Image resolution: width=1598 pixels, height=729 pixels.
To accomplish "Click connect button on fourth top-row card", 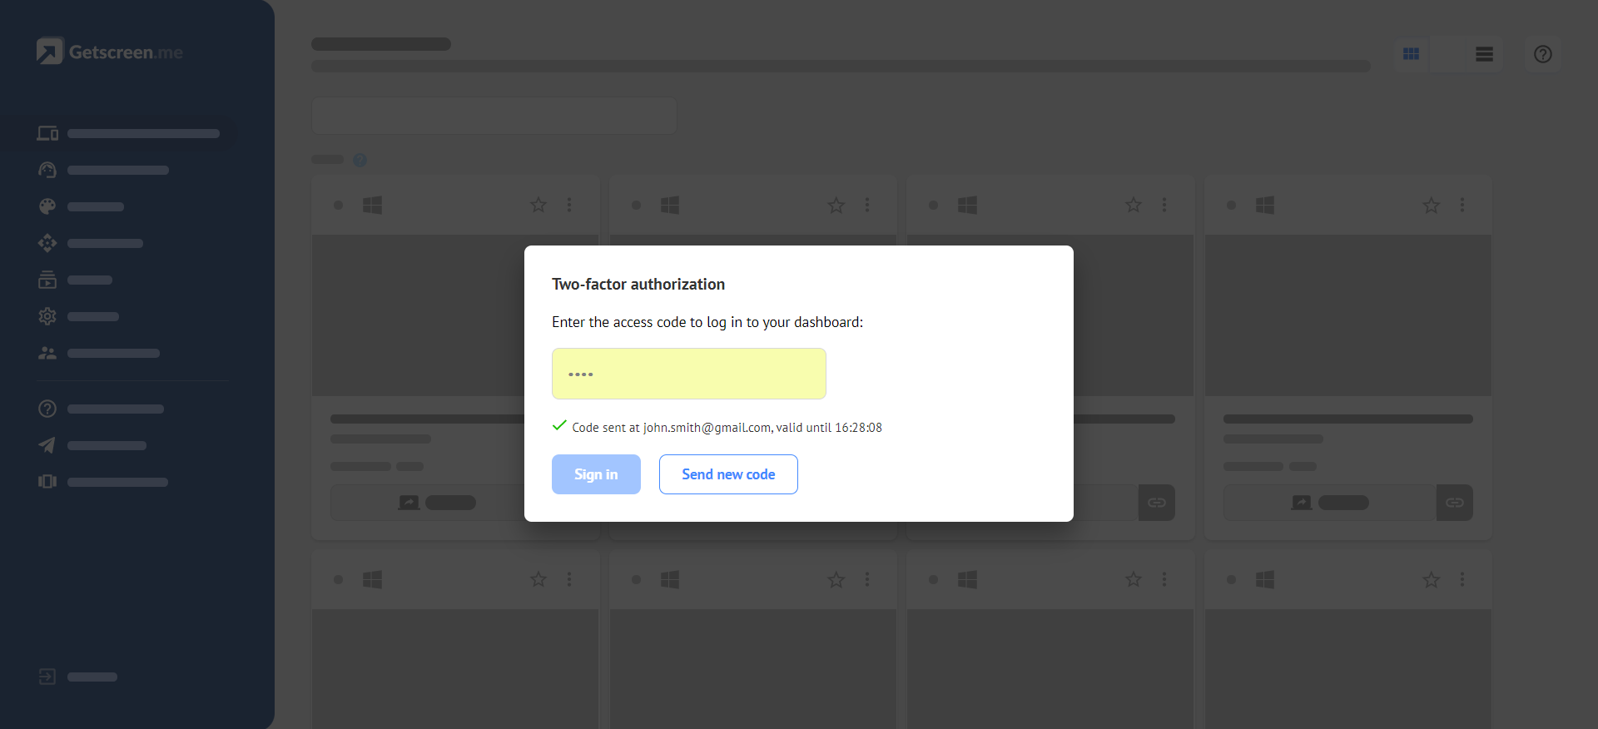I will pos(1330,503).
